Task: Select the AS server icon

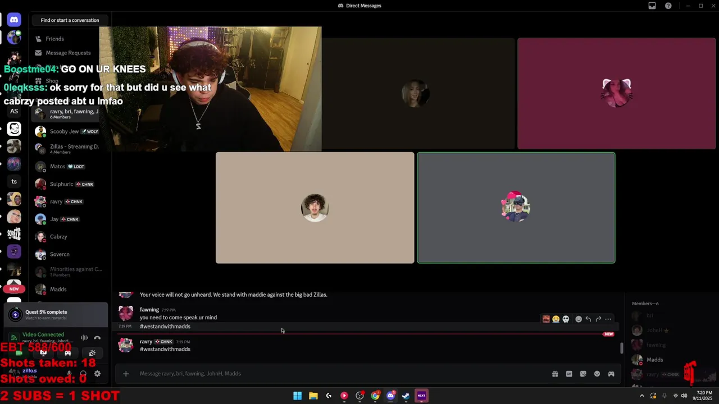Action: pyautogui.click(x=14, y=111)
